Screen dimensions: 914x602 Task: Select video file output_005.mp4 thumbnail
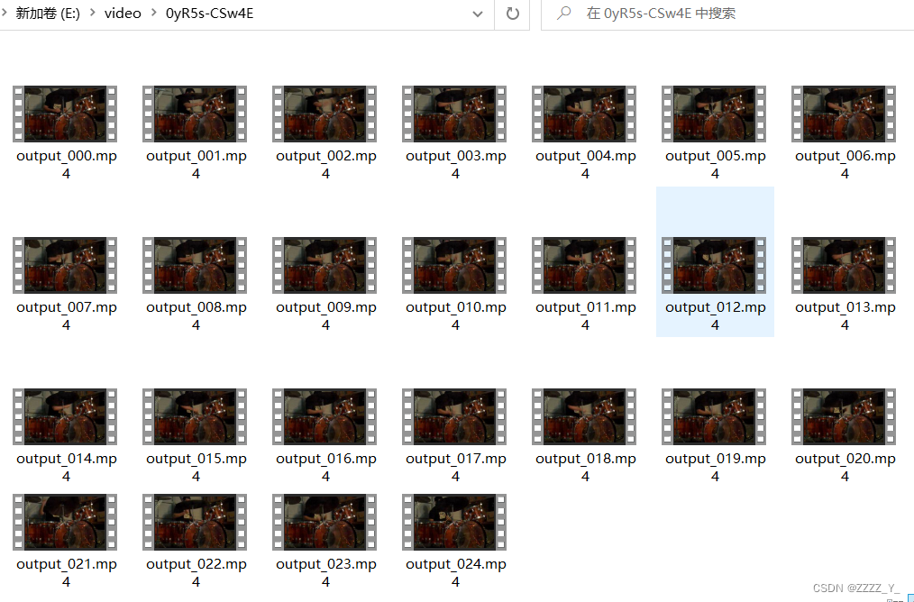(x=714, y=114)
